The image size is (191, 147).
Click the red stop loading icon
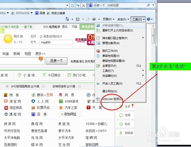coord(84,5)
